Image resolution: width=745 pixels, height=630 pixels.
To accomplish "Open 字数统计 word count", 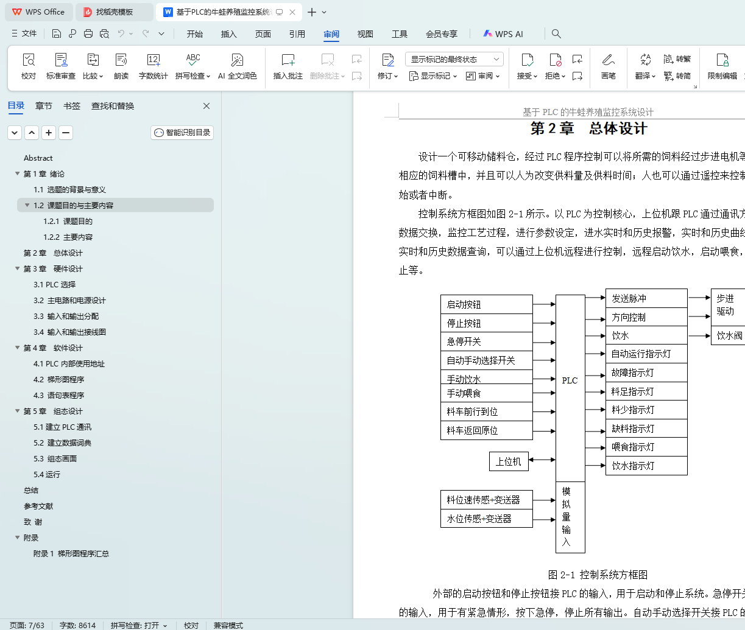I will point(154,66).
